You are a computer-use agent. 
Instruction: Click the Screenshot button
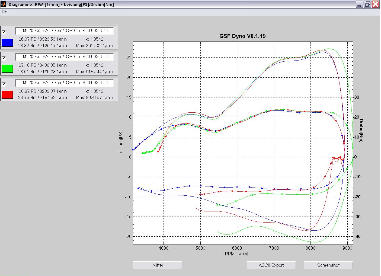click(328, 265)
